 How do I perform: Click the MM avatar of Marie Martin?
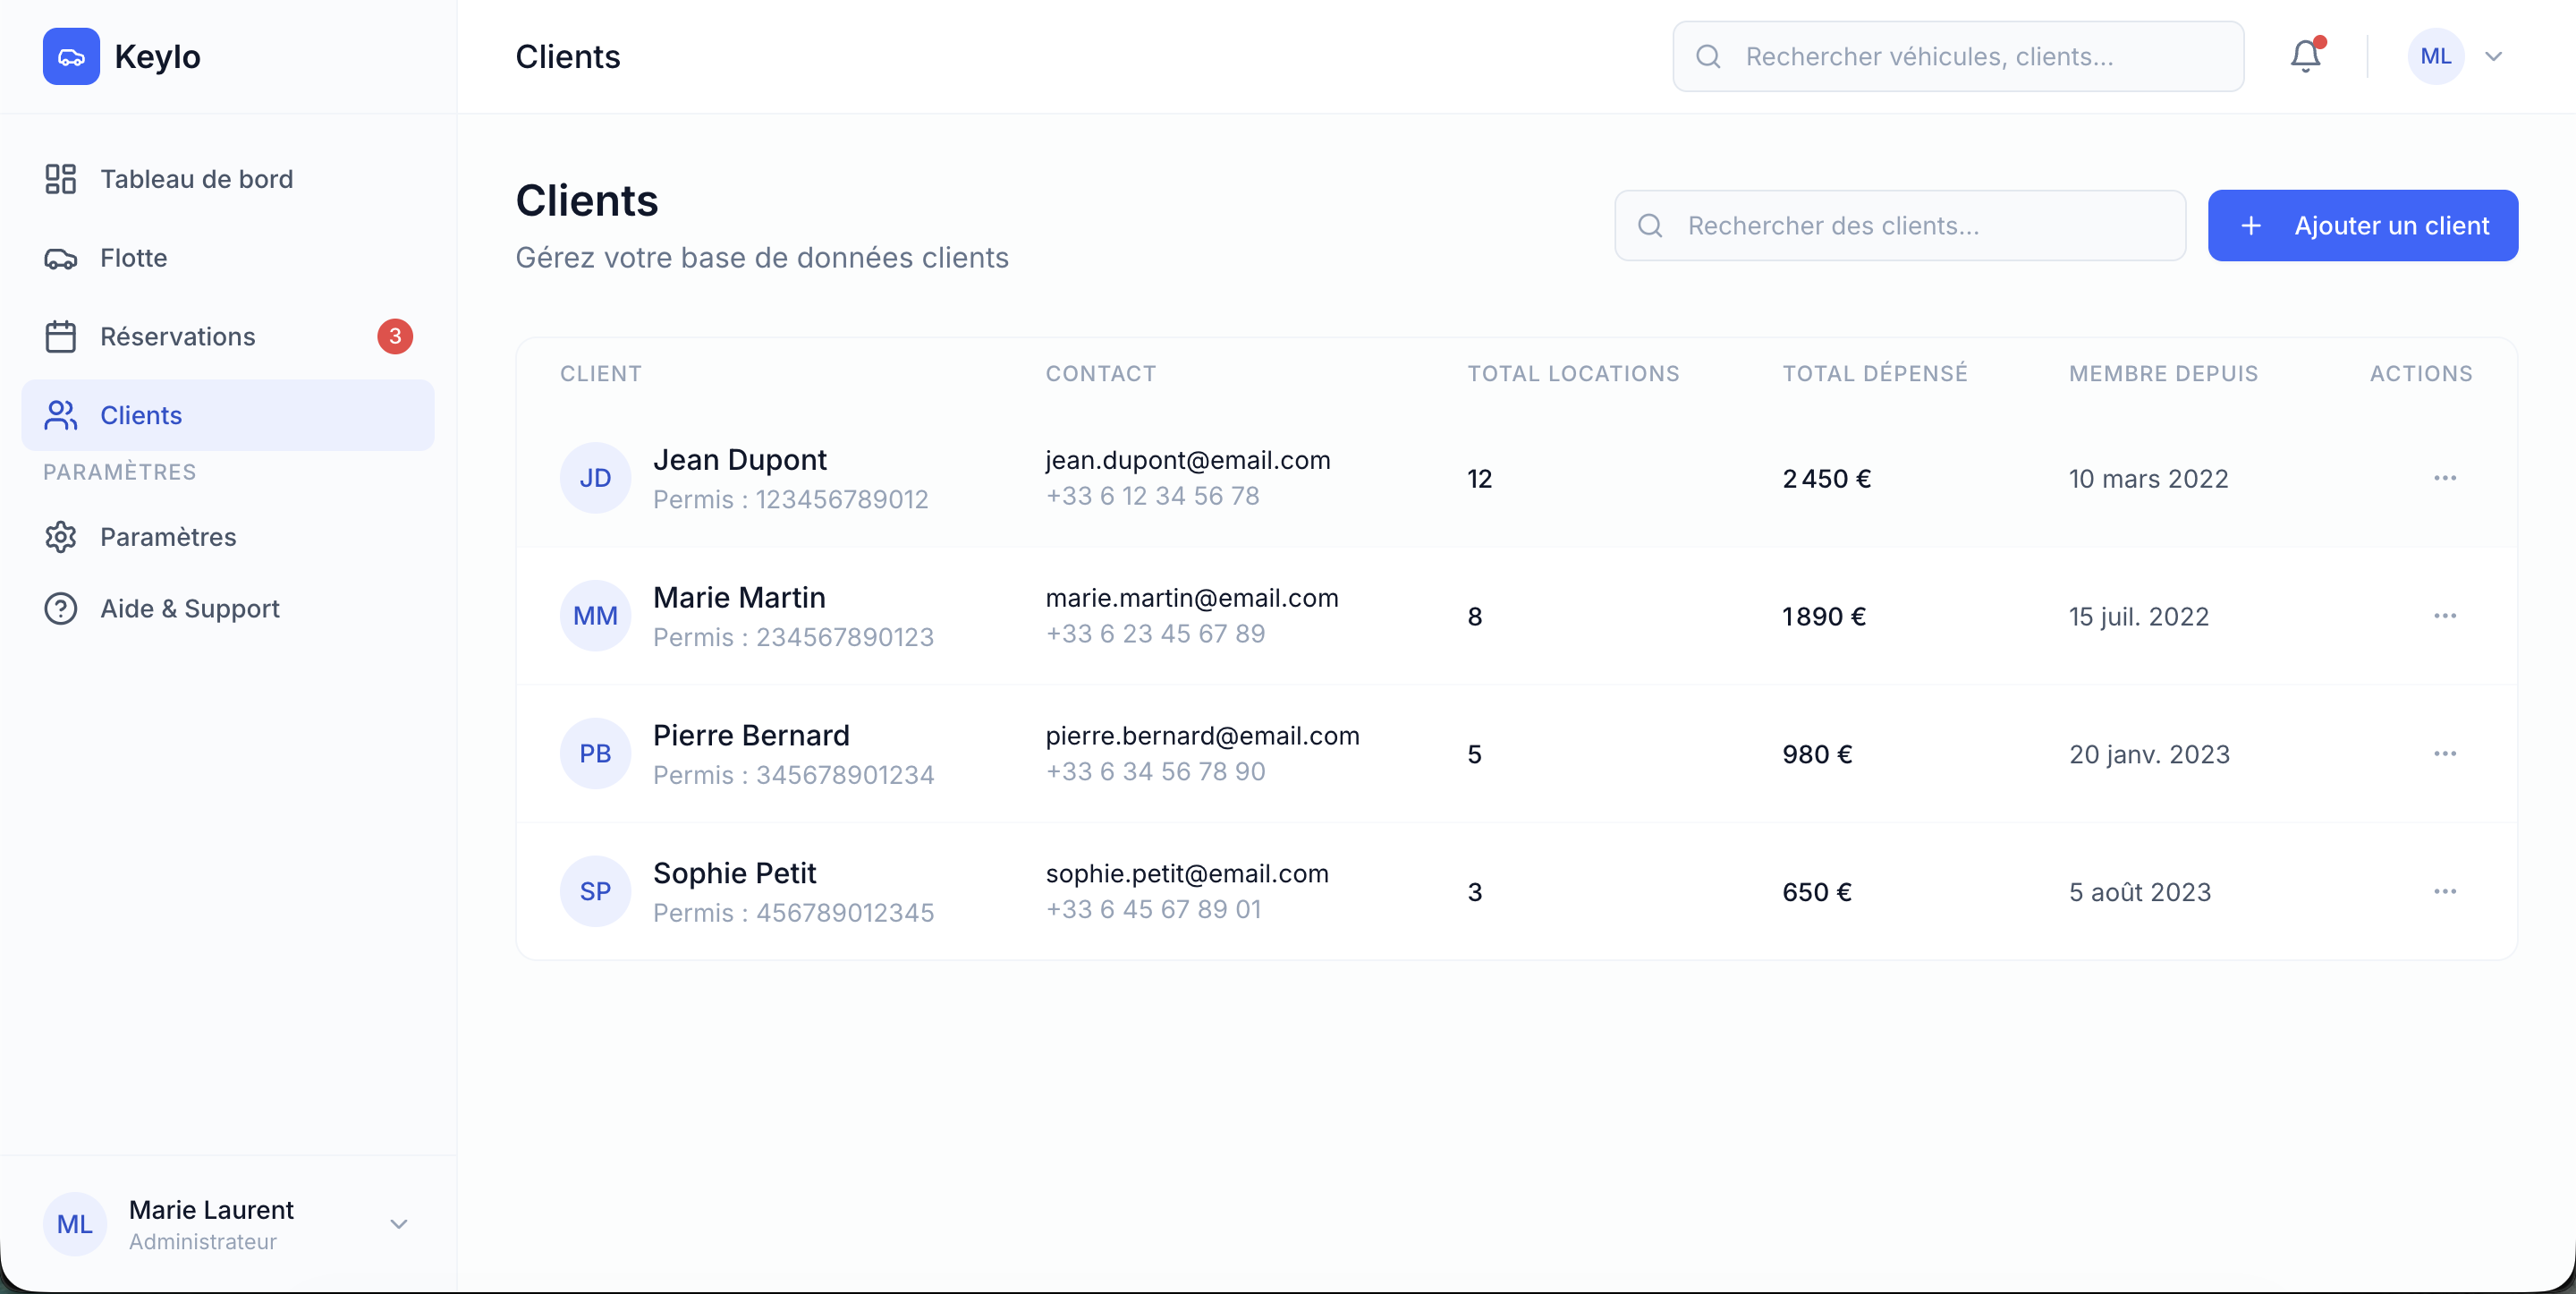pos(596,617)
